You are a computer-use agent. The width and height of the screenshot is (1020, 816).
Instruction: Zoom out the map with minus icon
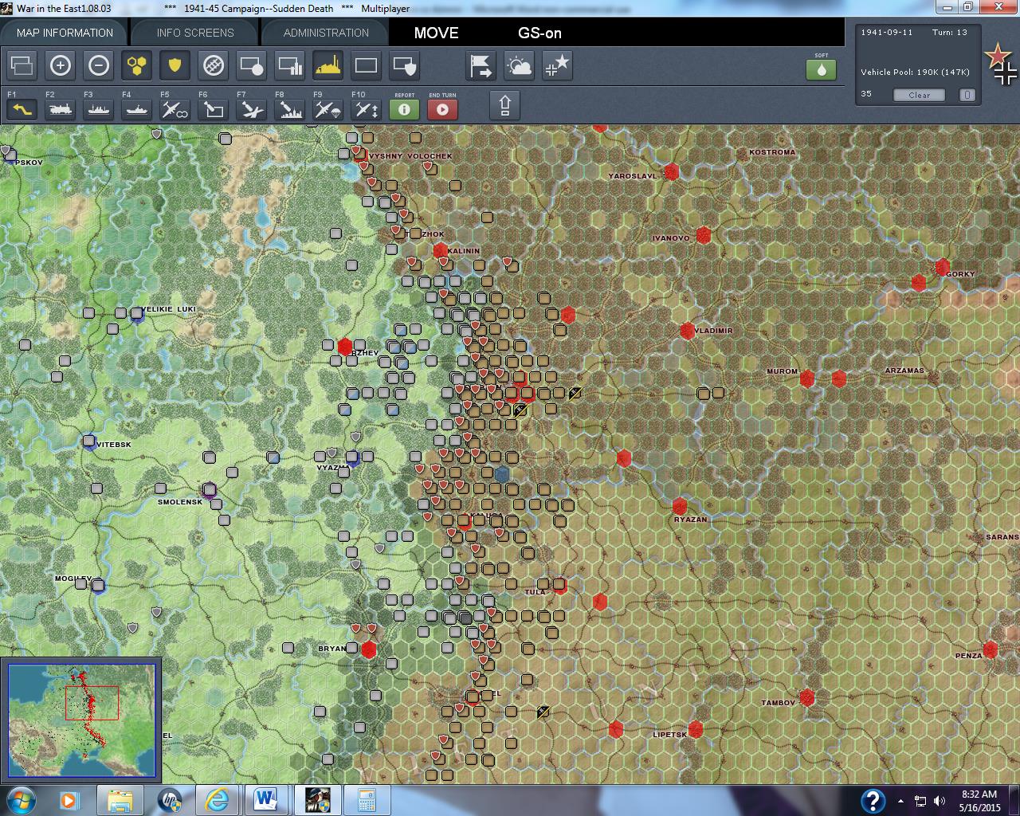click(99, 65)
